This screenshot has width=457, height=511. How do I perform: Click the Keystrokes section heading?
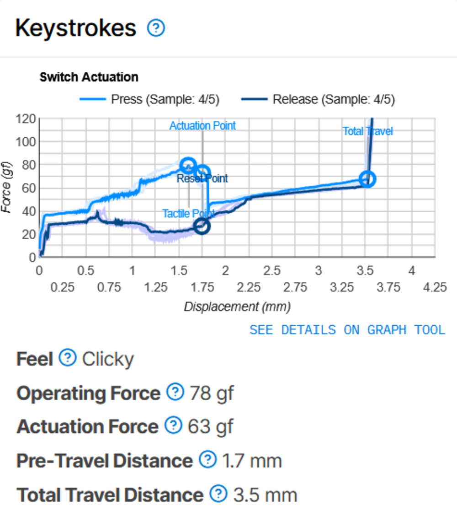click(75, 28)
